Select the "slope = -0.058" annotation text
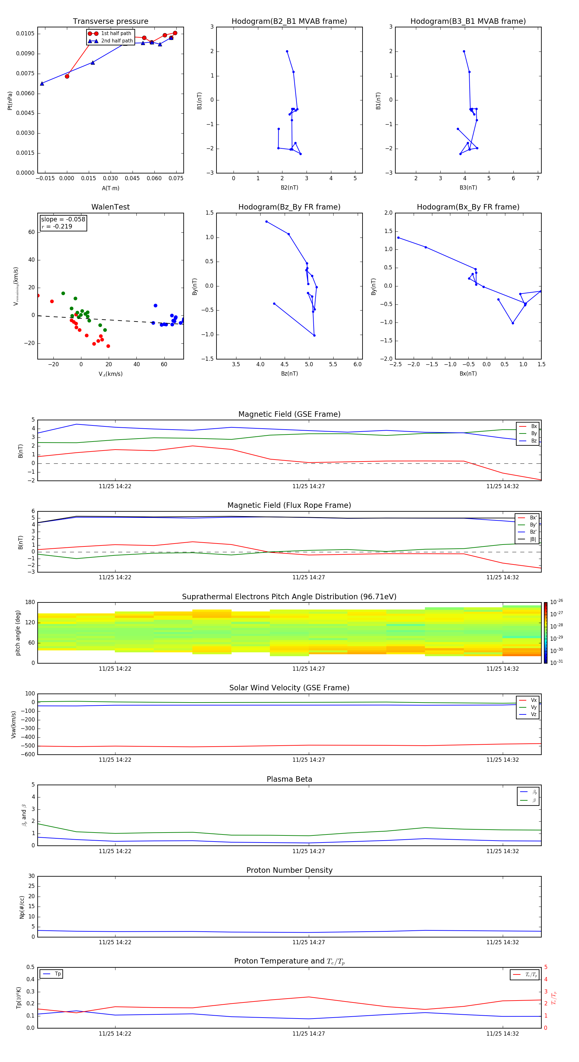 [x=63, y=219]
